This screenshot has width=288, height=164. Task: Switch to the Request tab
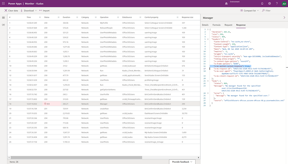point(228,25)
